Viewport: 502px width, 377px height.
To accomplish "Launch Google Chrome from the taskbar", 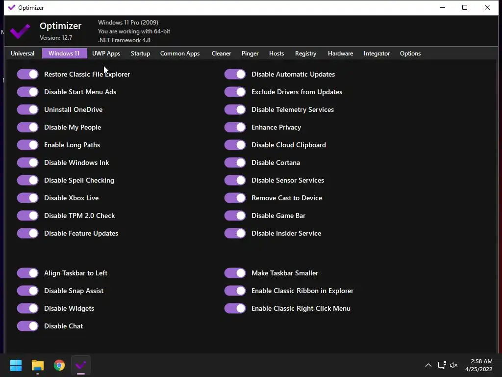I will click(x=59, y=365).
